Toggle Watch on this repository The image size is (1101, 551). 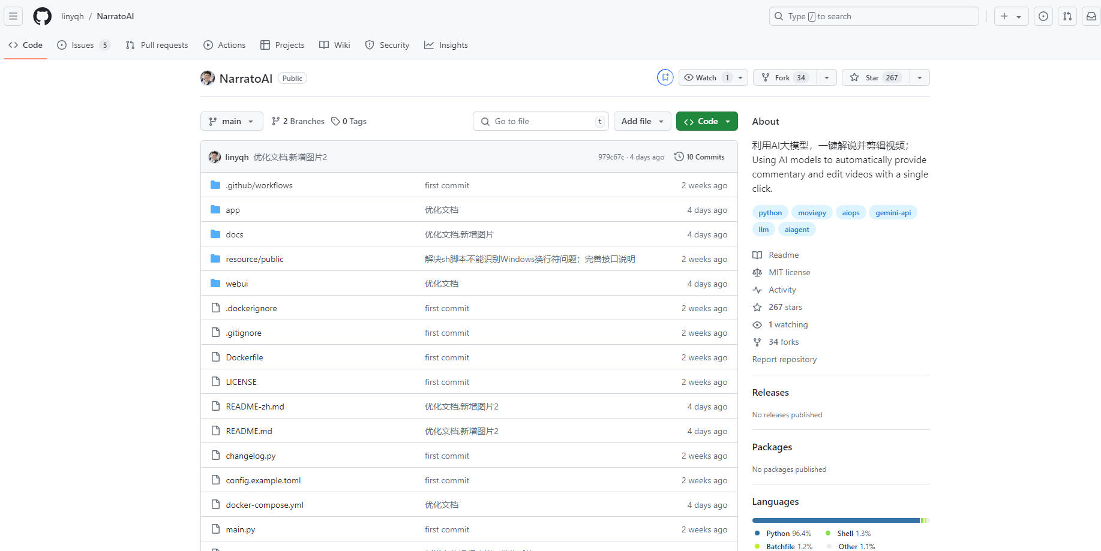pyautogui.click(x=706, y=77)
